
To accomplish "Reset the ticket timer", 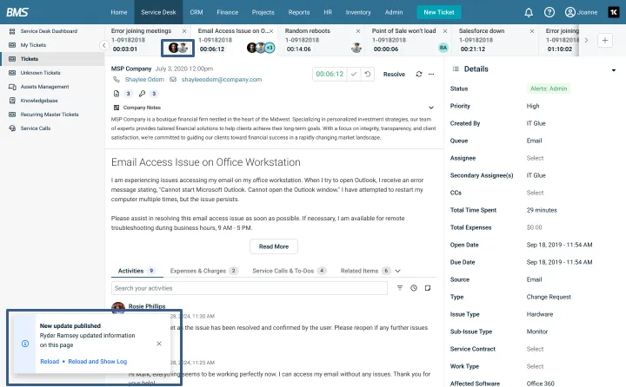I will click(x=368, y=75).
